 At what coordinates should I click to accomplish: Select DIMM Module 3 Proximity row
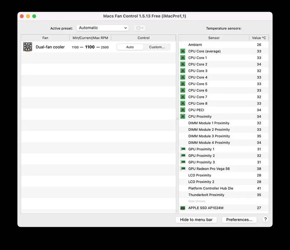pos(224,136)
